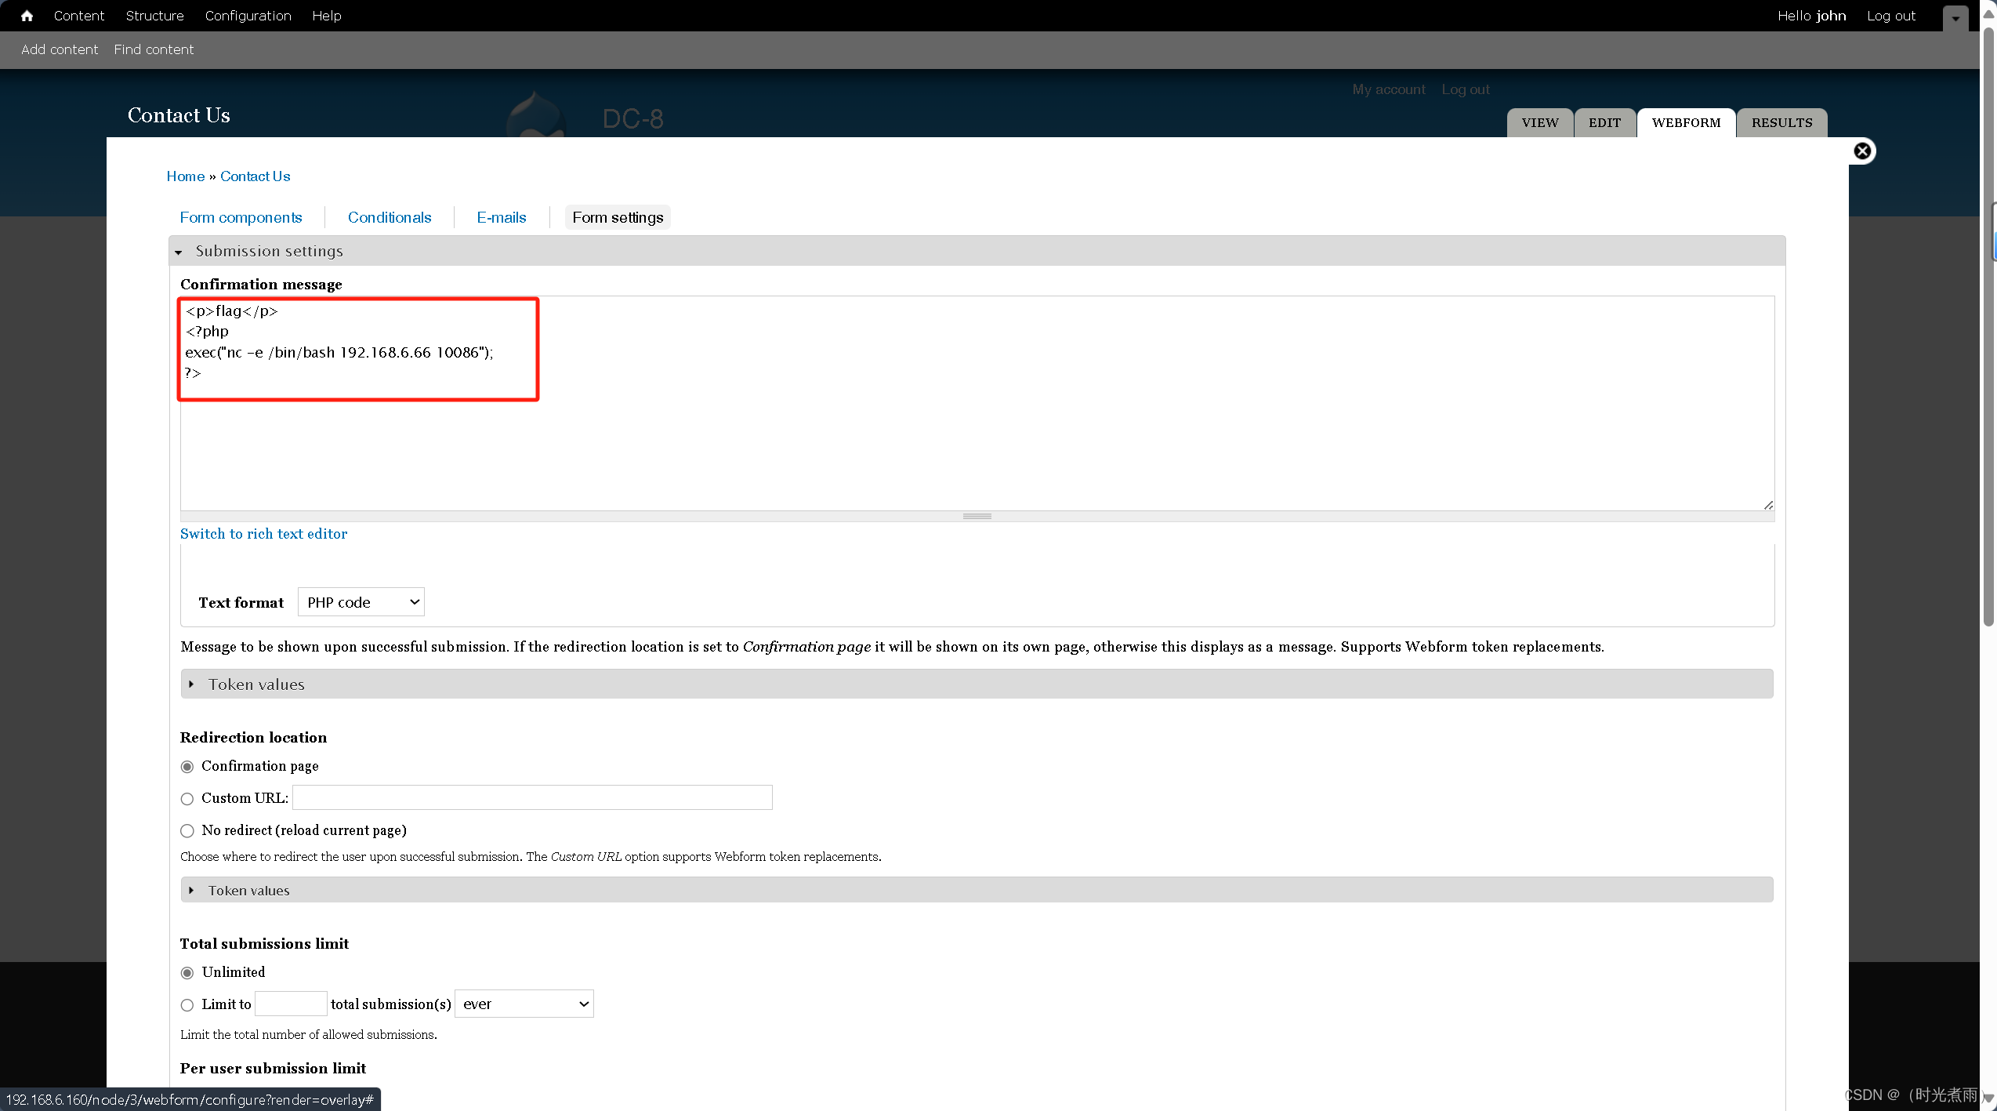
Task: Expand the first Token values section
Action: point(256,684)
